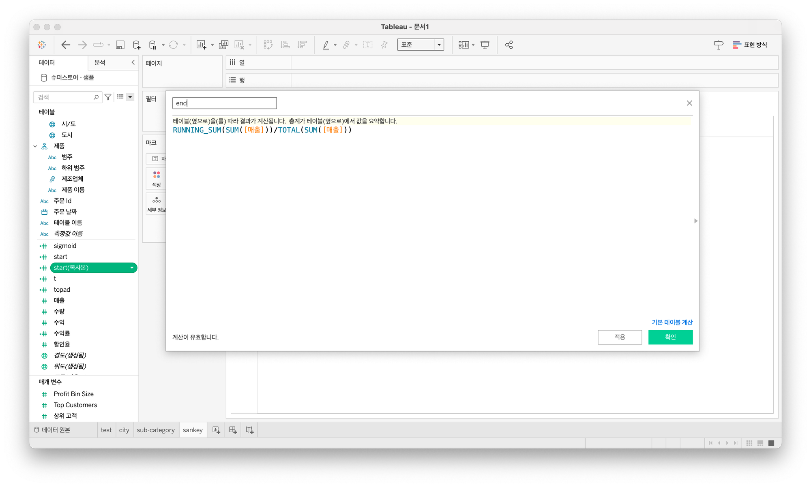This screenshot has height=487, width=811.
Task: Open the 표현 방식 Show Me panel
Action: (x=750, y=45)
